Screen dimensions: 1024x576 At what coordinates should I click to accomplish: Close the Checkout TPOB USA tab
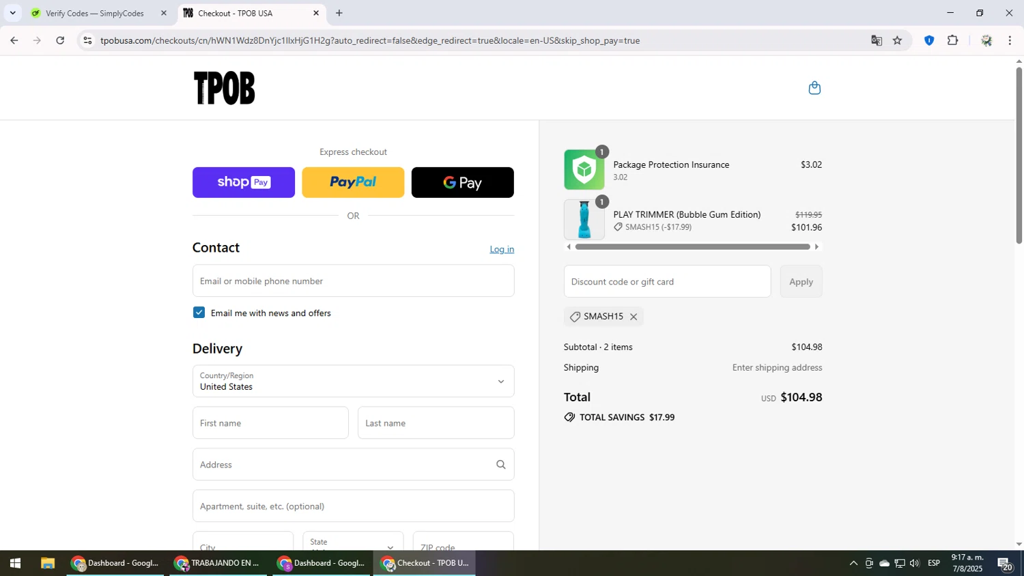pos(315,13)
